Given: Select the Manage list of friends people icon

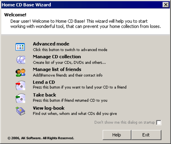Looking at the screenshot, I should pyautogui.click(x=21, y=73).
